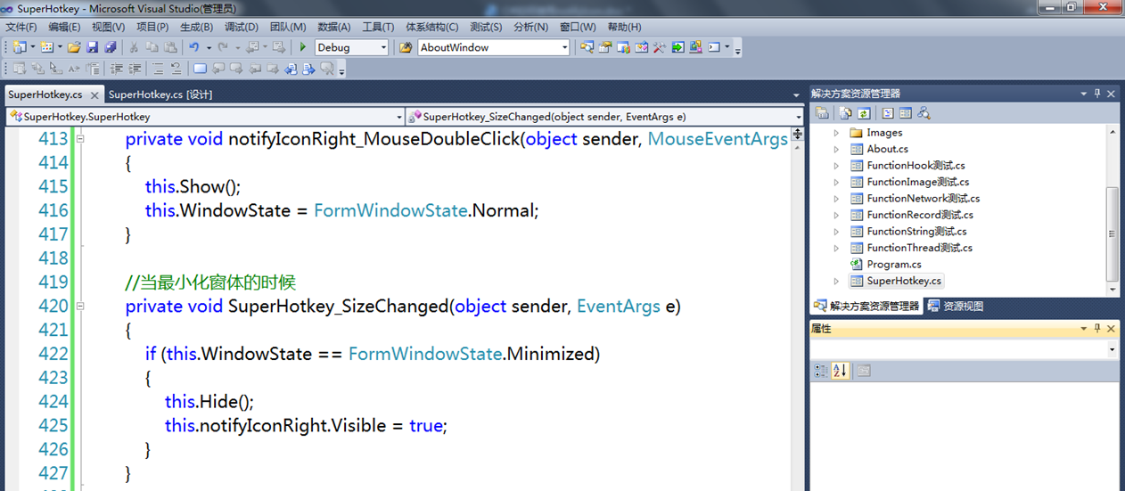Select the 解决方案资源管理器 bottom tab
The width and height of the screenshot is (1125, 491).
[x=866, y=306]
